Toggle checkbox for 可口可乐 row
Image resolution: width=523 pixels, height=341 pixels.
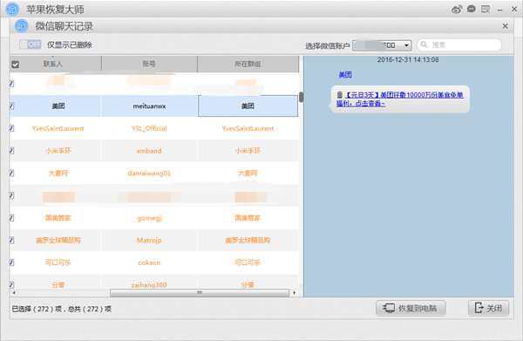11,263
